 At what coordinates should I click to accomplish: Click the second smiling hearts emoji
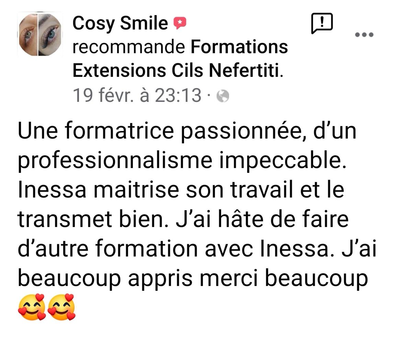61,307
